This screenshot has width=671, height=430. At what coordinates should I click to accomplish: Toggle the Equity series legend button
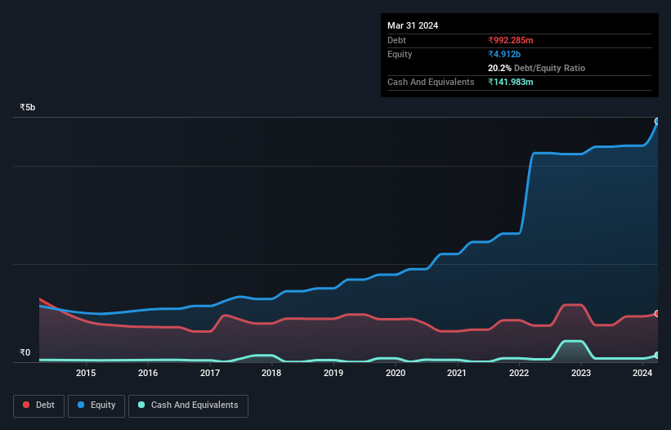click(x=96, y=405)
